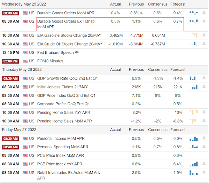209x183 pixels.
Task: Open EIA Crude Oil Stocks Change 20/MAY
Action: pos(70,44)
